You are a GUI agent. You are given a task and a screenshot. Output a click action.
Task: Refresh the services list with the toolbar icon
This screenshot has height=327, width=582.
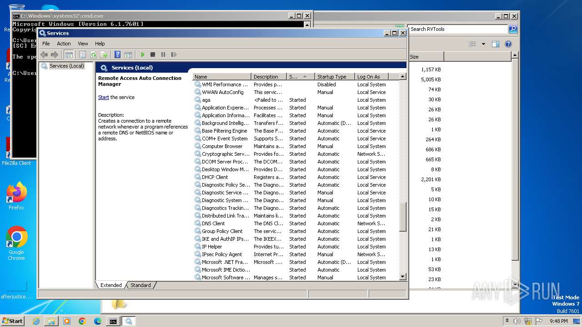click(93, 54)
